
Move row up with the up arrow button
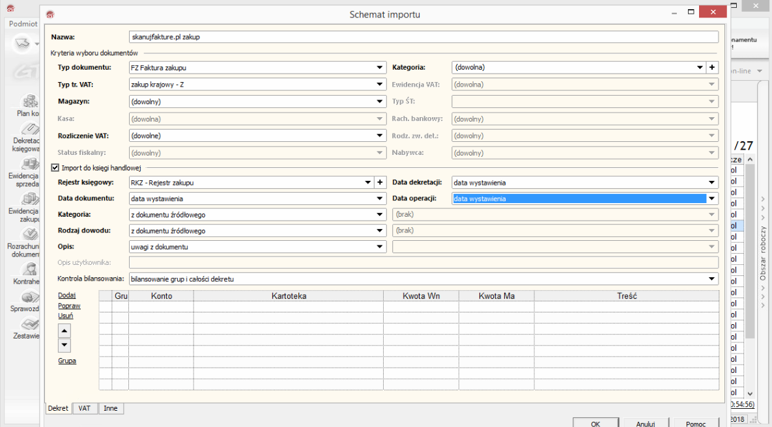[x=64, y=330]
